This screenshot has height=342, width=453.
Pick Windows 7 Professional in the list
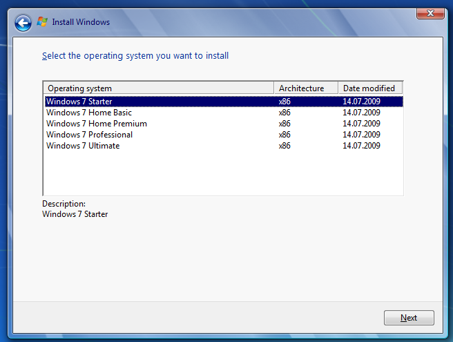[x=224, y=135]
